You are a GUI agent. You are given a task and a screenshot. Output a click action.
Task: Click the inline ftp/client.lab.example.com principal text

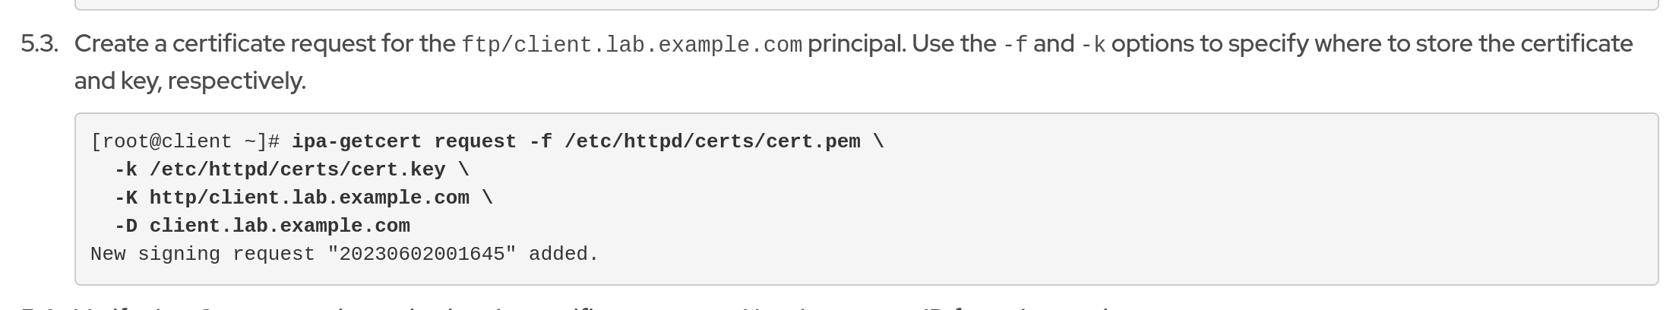click(x=631, y=45)
